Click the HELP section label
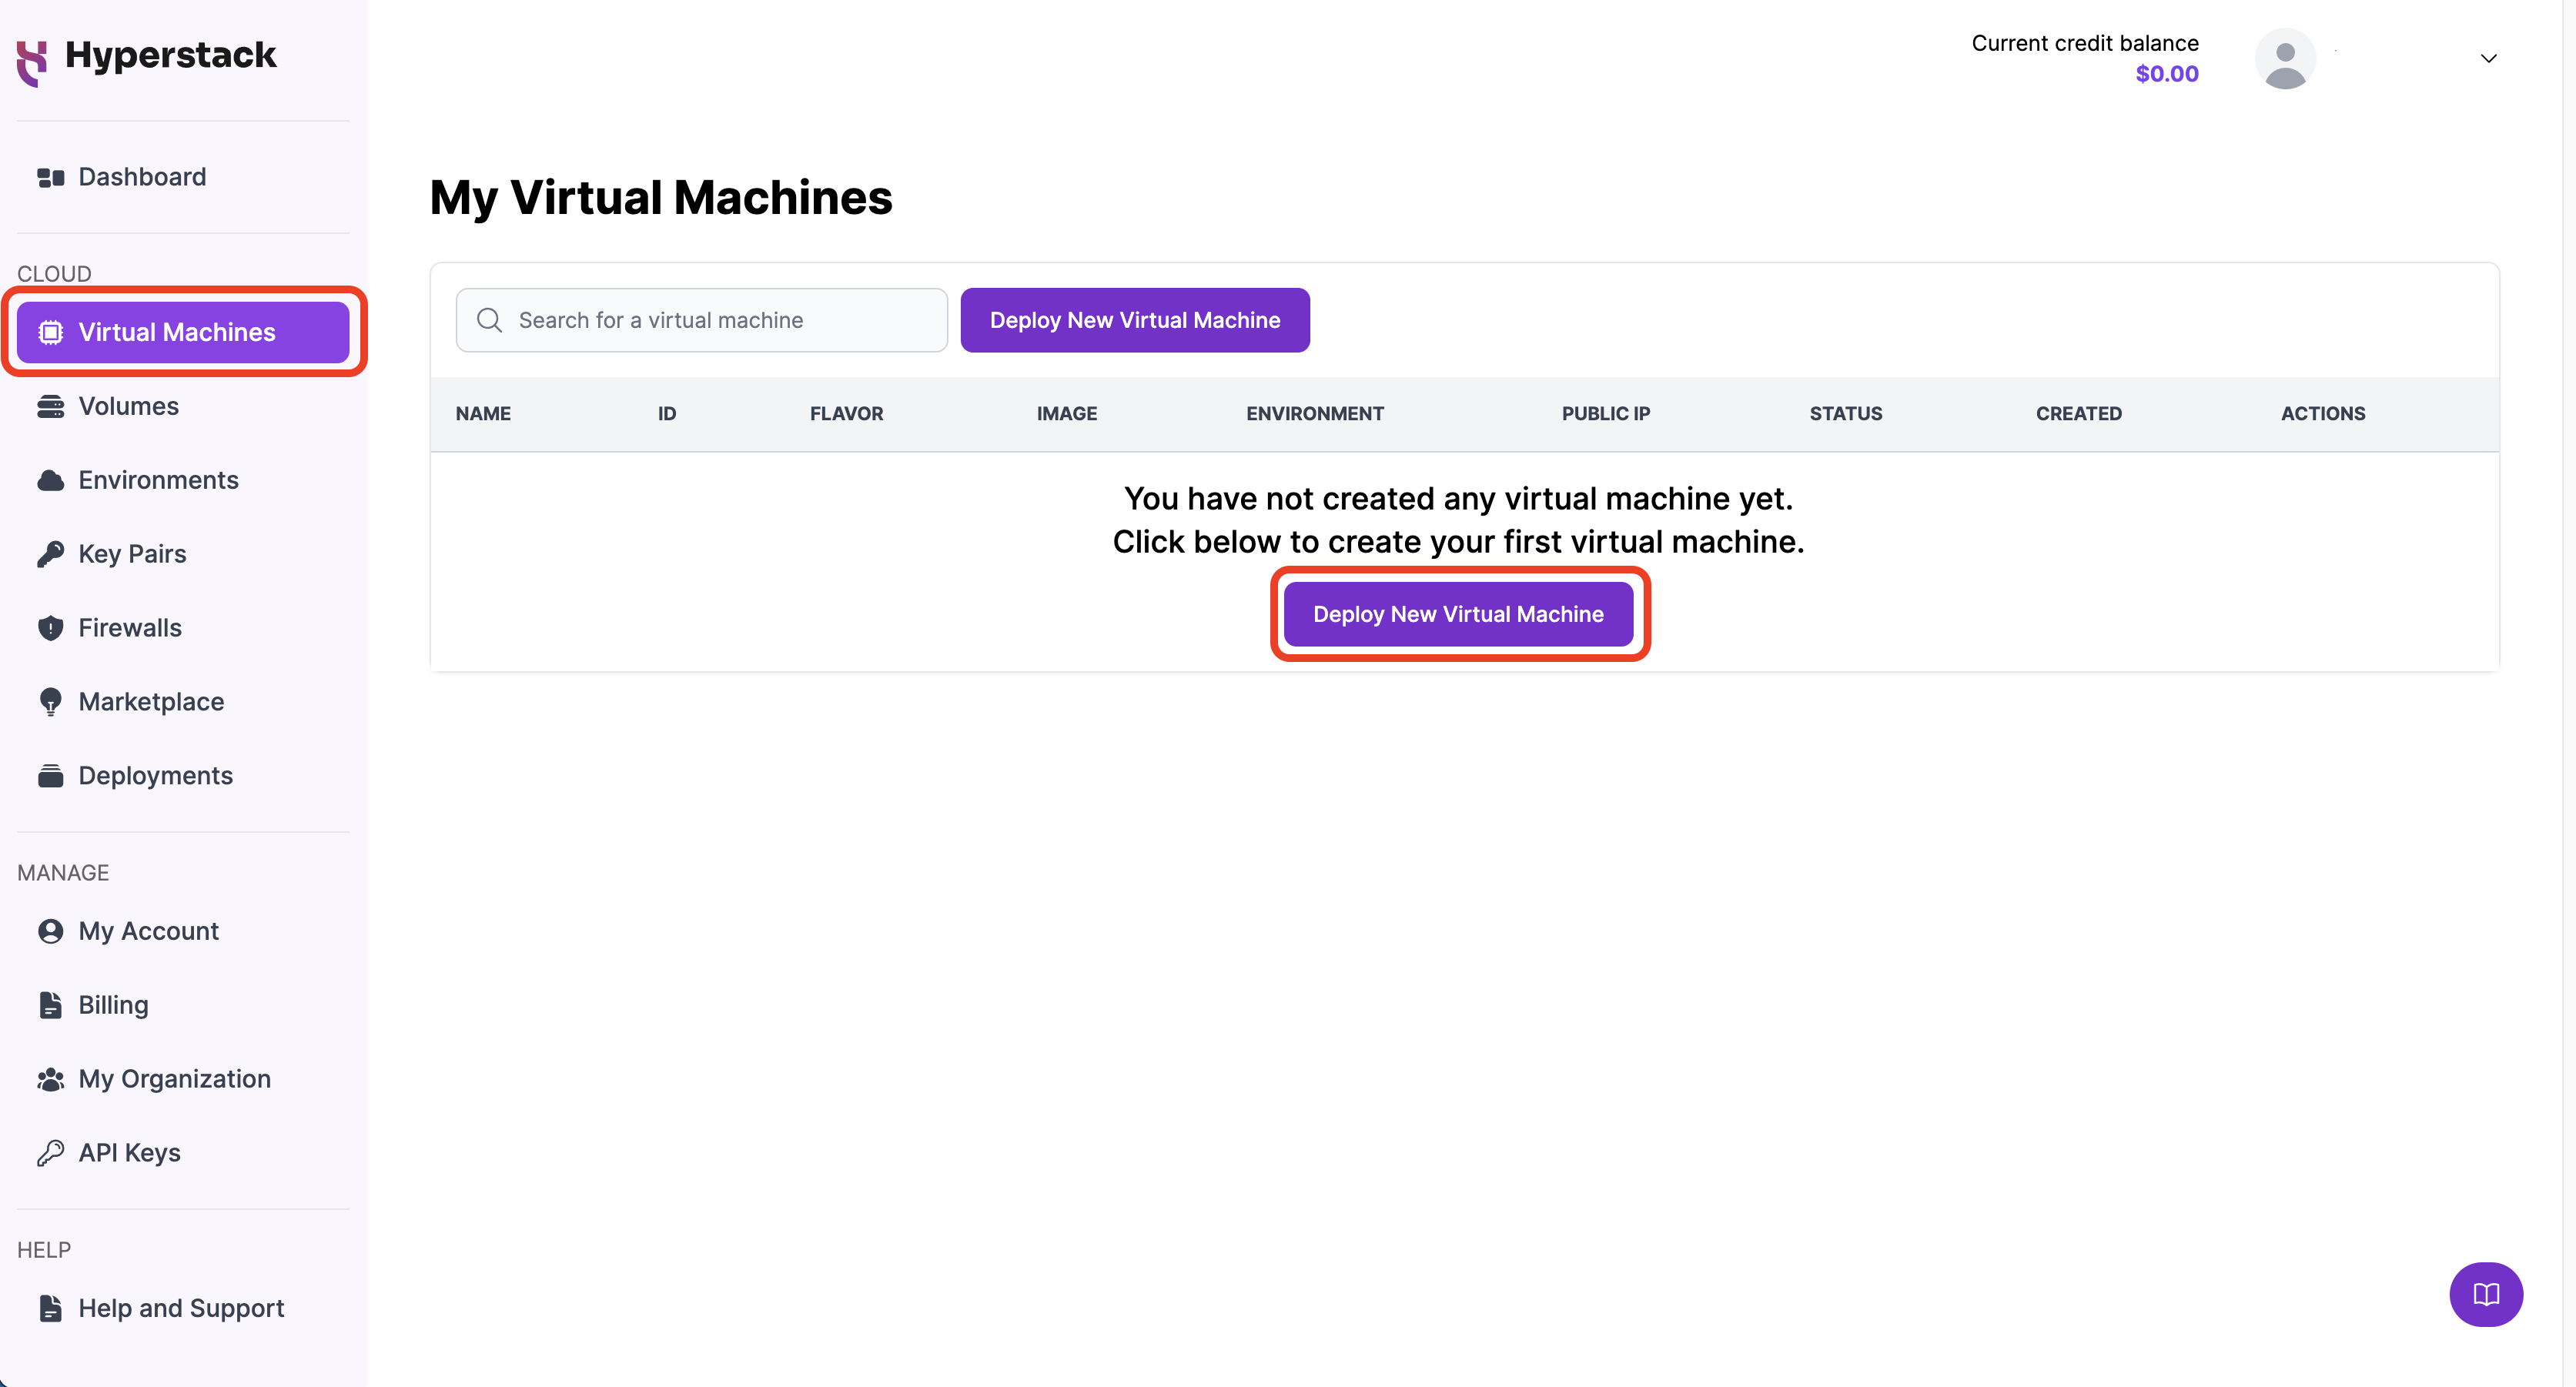 coord(44,1250)
